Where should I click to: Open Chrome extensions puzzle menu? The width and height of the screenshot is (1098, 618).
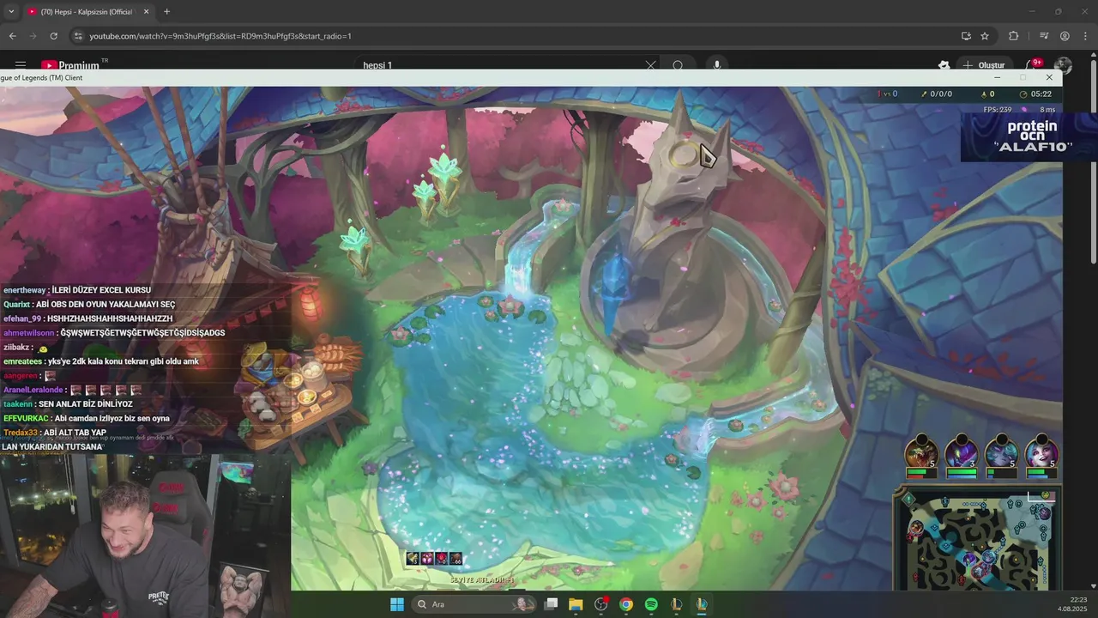point(1014,36)
